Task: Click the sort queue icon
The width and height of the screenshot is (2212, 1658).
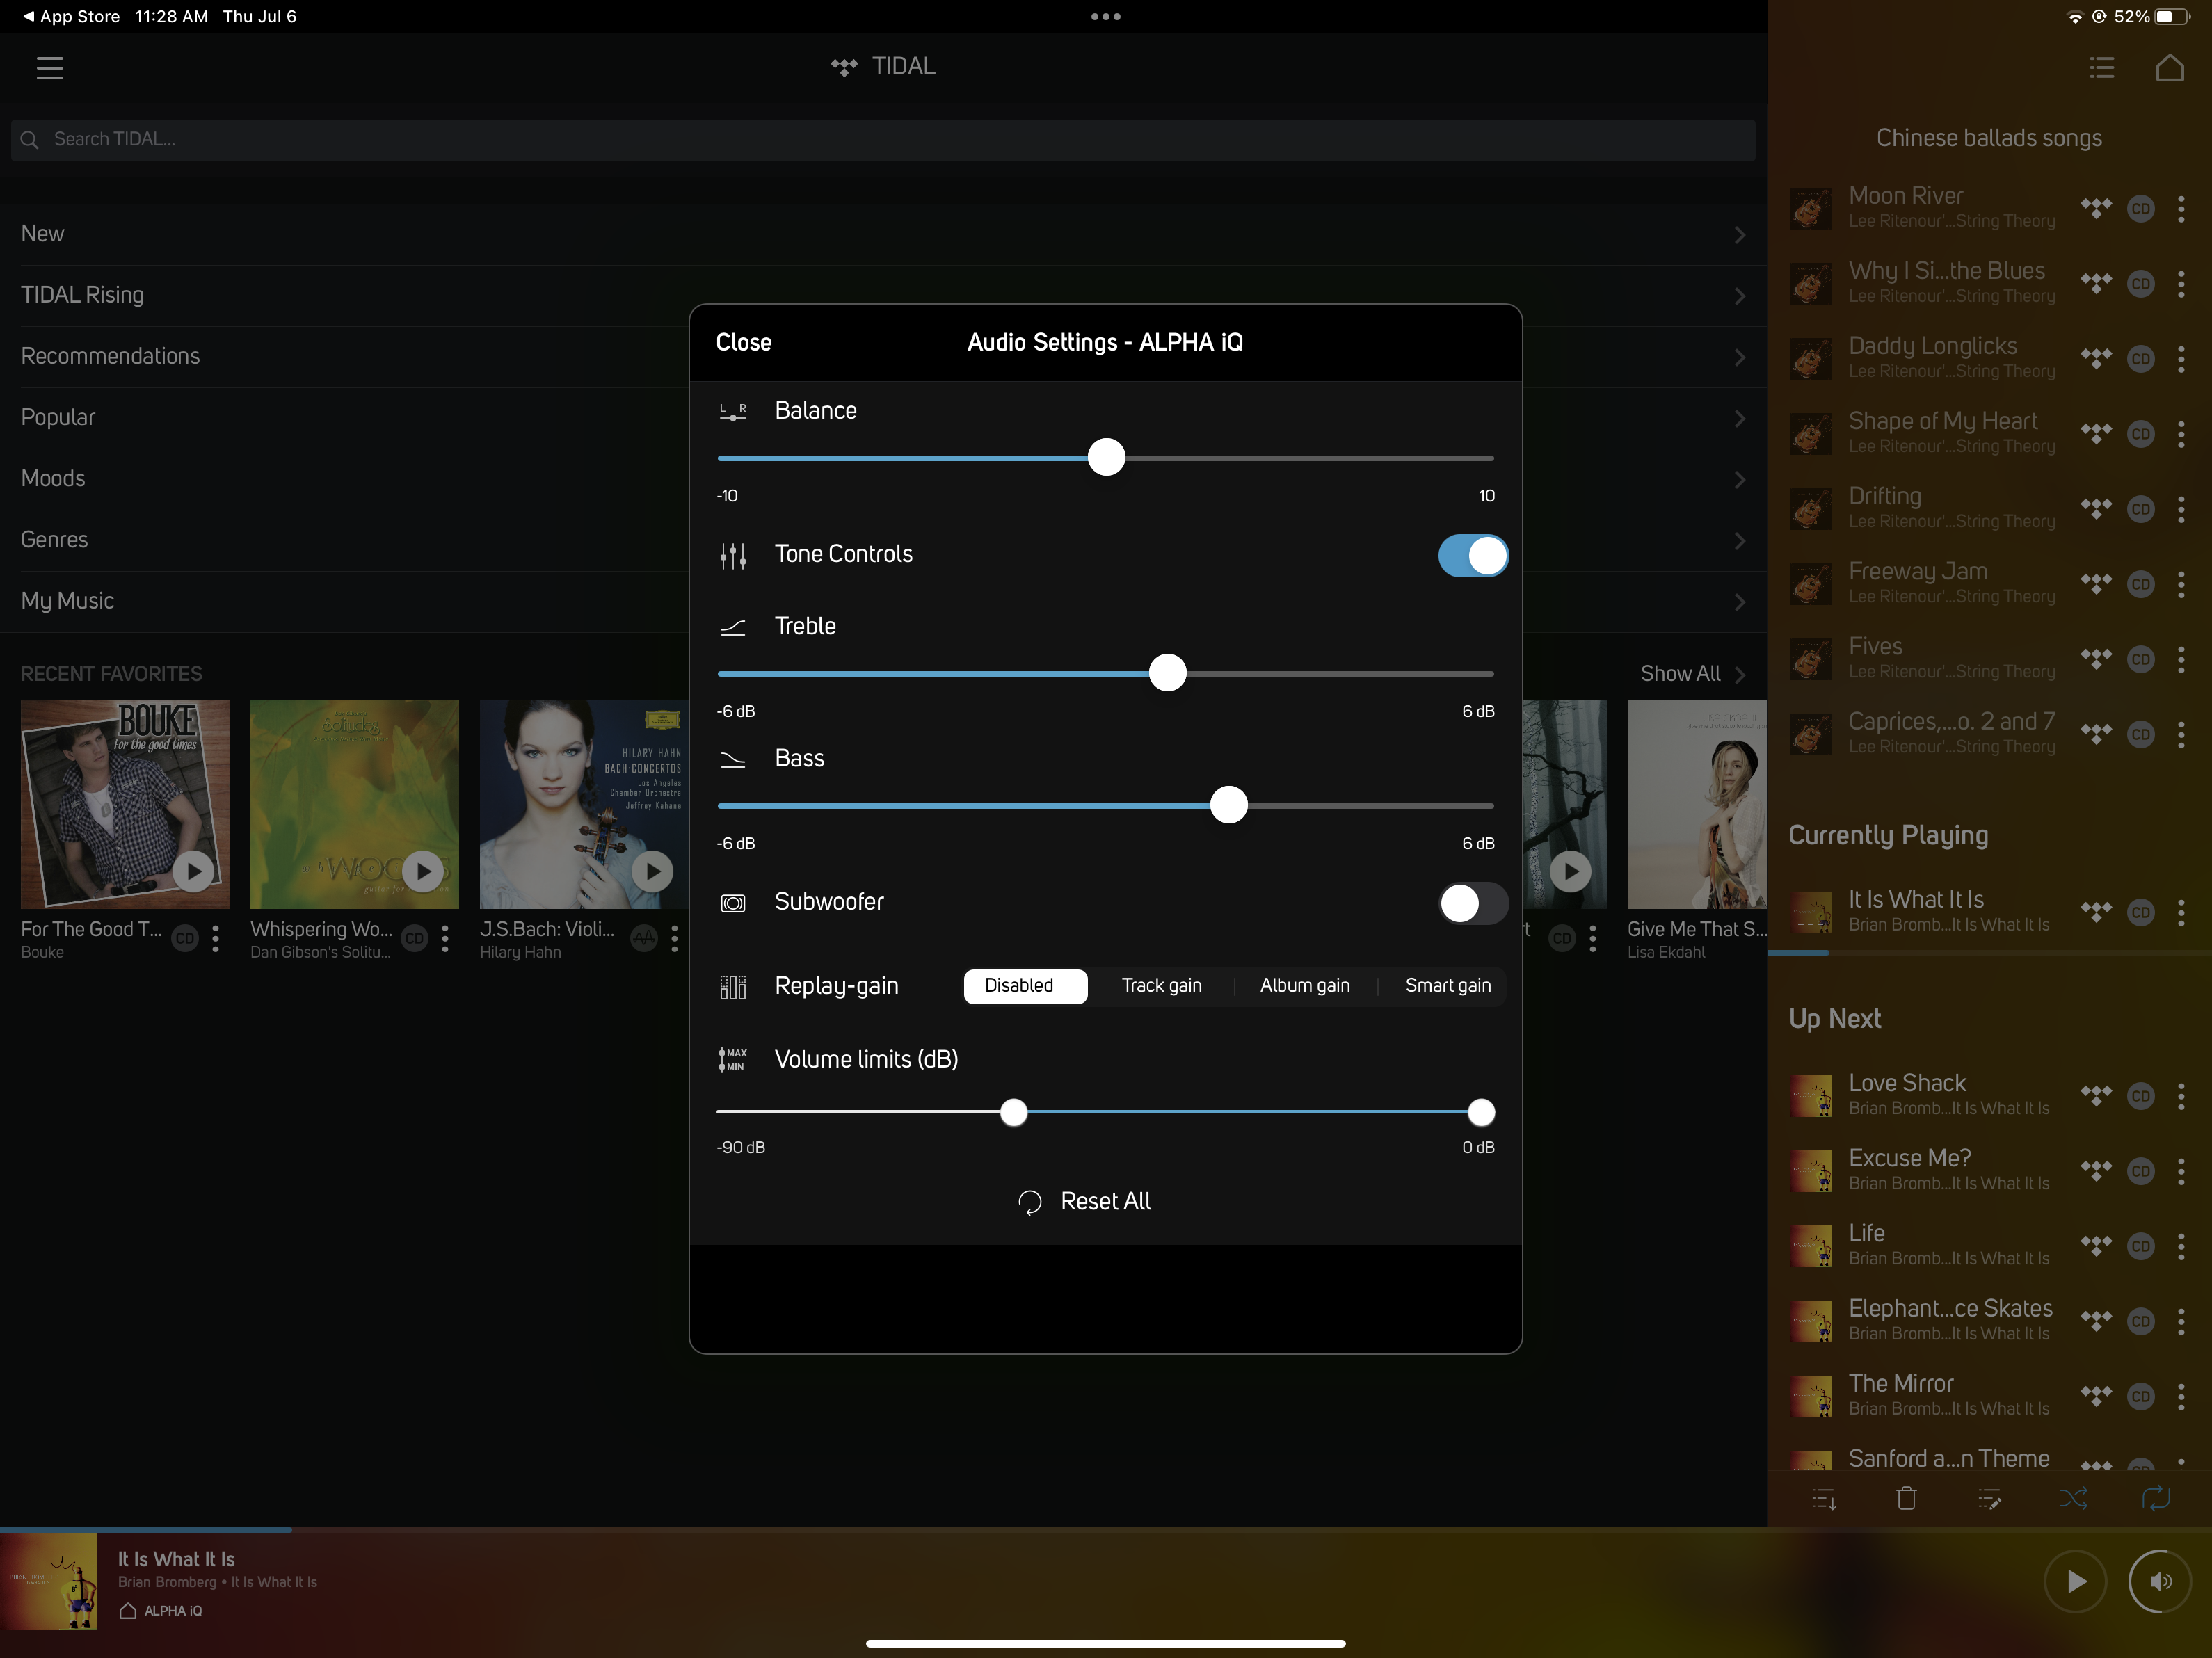Action: (1824, 1498)
